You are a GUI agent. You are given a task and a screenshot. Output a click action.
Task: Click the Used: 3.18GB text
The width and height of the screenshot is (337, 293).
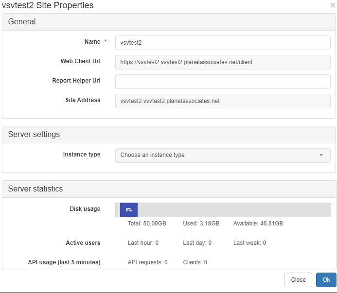201,224
